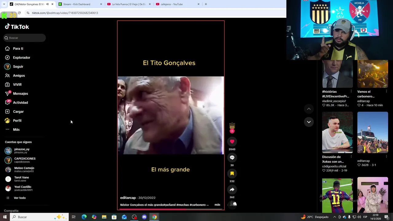The image size is (393, 221).
Task: Open editarcap username on video
Action: (x=128, y=198)
